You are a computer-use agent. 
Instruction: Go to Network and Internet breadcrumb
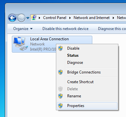(92, 18)
